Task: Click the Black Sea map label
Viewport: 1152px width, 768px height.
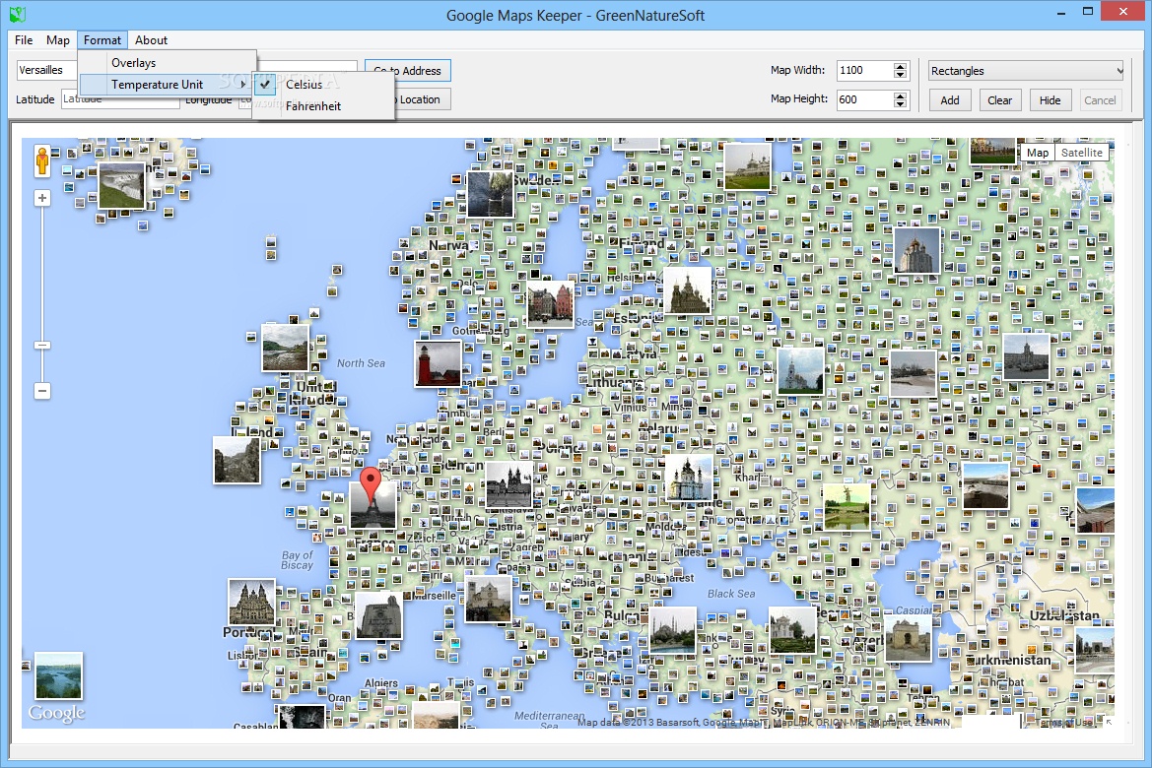Action: [x=731, y=594]
